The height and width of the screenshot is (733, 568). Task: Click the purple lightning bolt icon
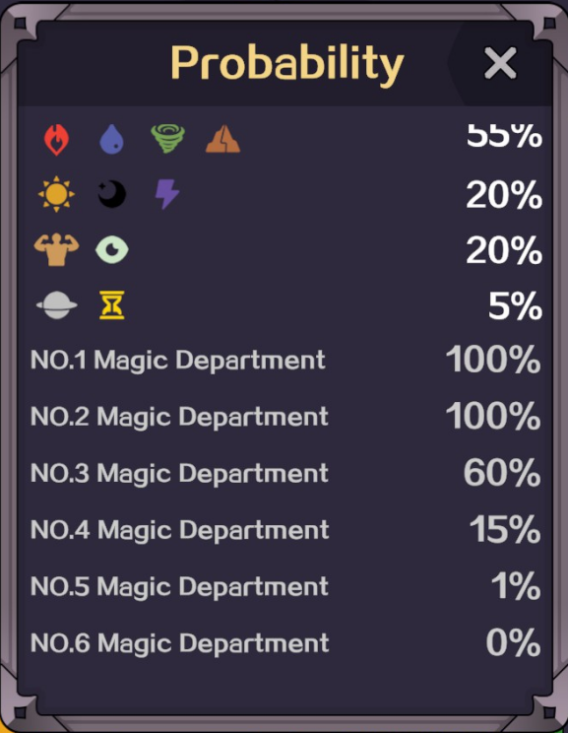click(x=167, y=194)
